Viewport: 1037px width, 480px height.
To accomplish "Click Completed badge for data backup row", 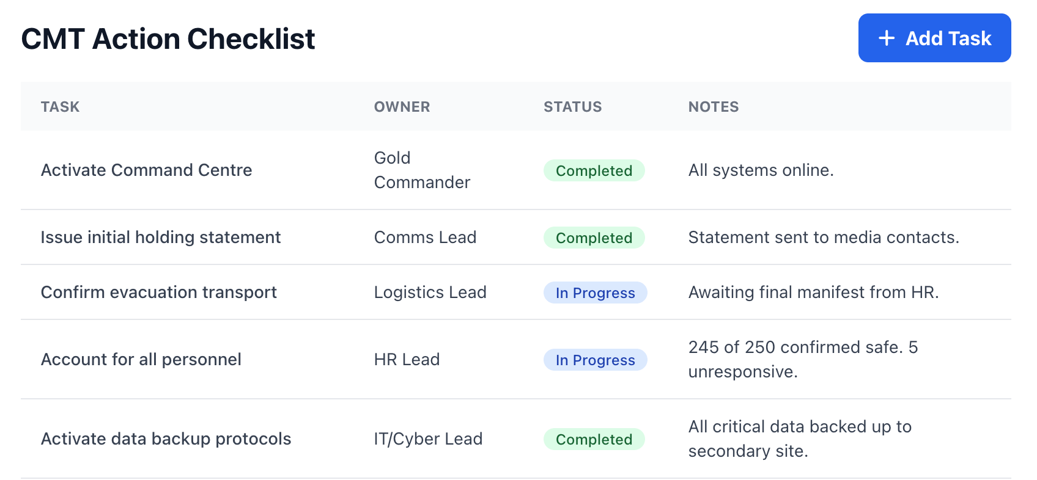I will coord(594,439).
